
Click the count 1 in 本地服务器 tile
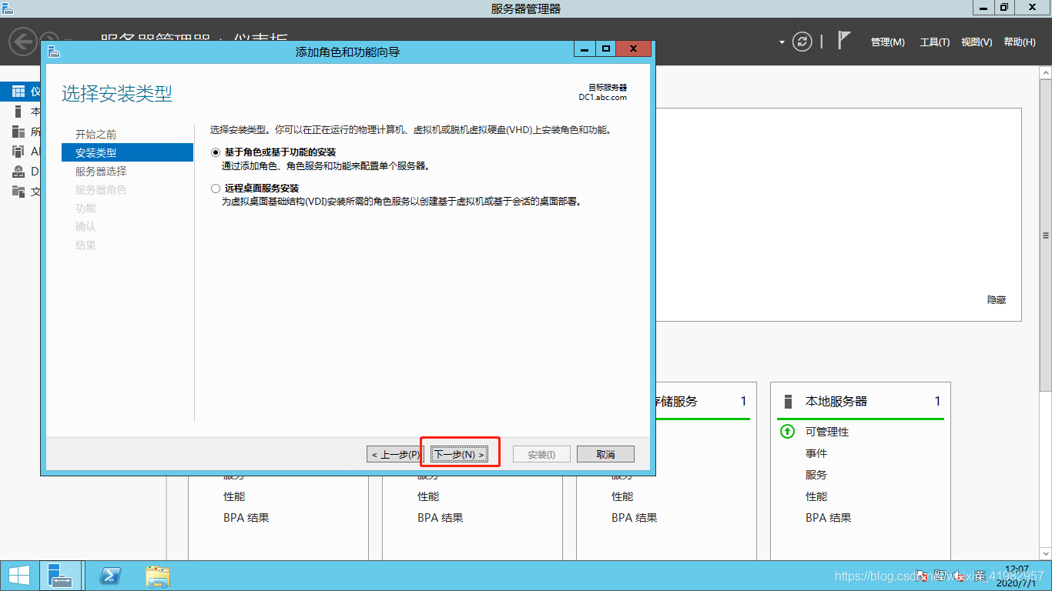tap(937, 402)
